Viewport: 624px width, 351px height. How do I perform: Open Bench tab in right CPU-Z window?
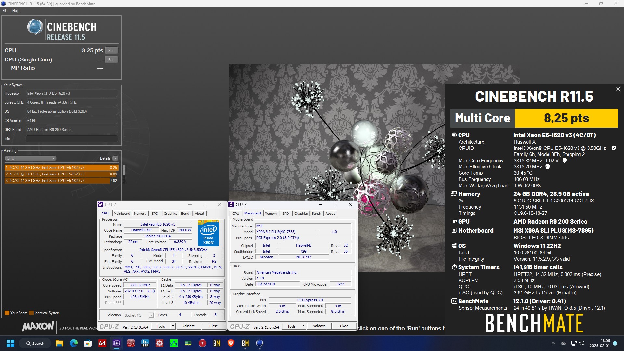[x=317, y=214]
